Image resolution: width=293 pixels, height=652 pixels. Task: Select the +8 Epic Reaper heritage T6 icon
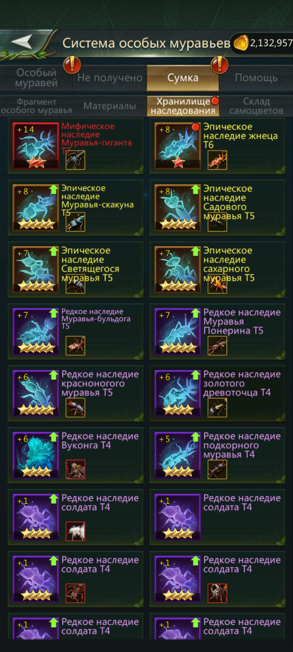click(178, 146)
